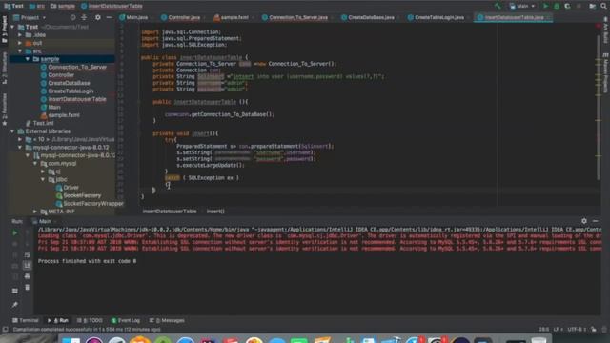This screenshot has width=610, height=343.
Task: Open Search Everywhere magnifier icon
Action: [x=603, y=6]
